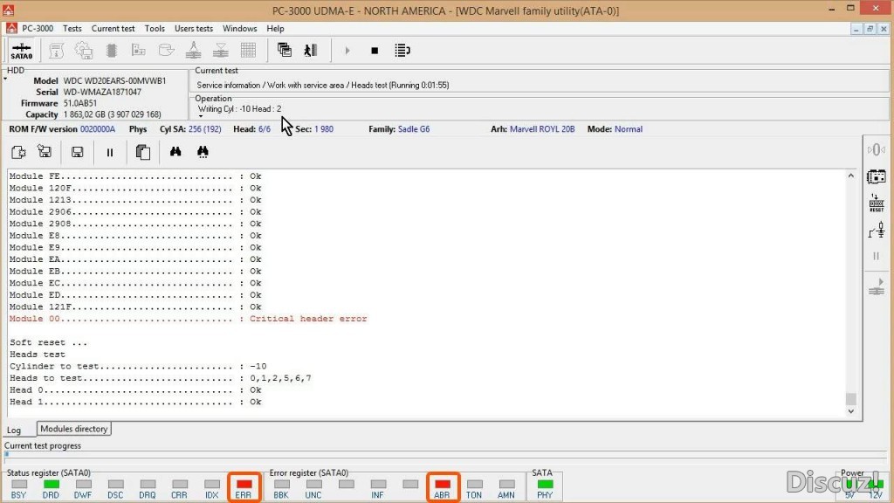Click the Mode value Normal

pyautogui.click(x=629, y=129)
